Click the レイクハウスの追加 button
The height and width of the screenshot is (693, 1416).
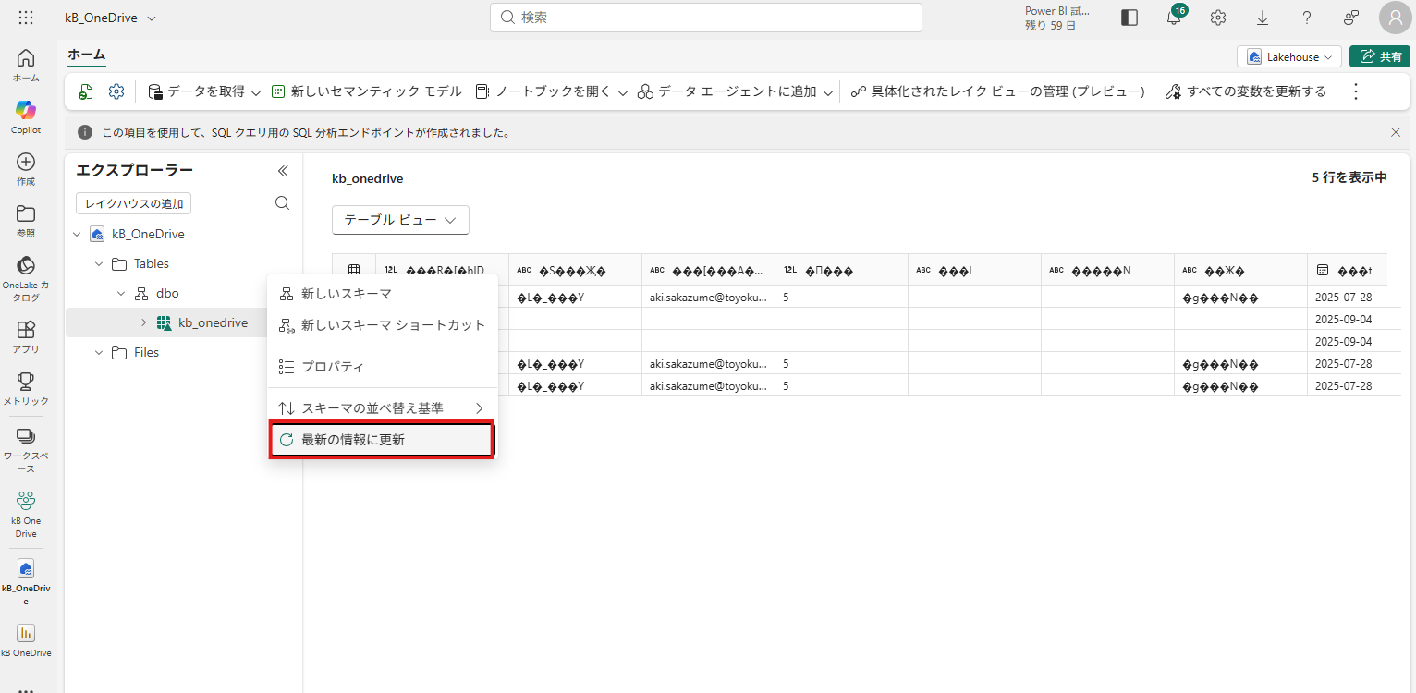point(133,203)
